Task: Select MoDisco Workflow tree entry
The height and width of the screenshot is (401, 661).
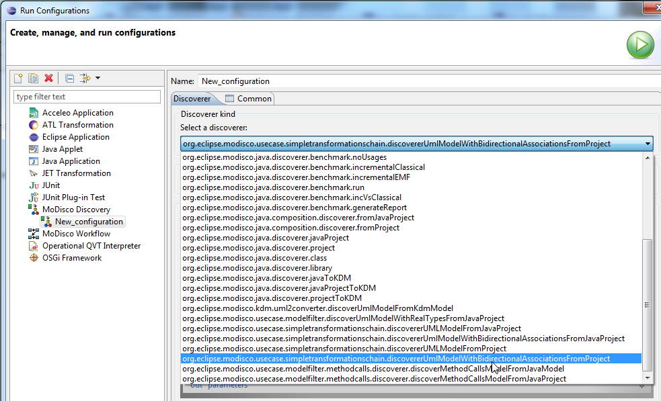Action: click(x=76, y=234)
